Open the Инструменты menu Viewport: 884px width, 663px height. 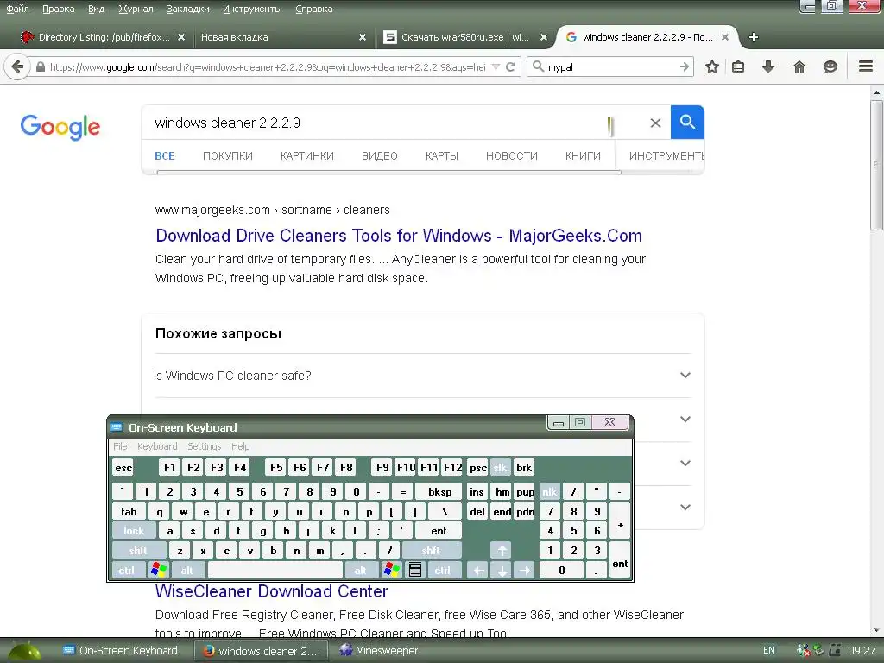pos(252,9)
